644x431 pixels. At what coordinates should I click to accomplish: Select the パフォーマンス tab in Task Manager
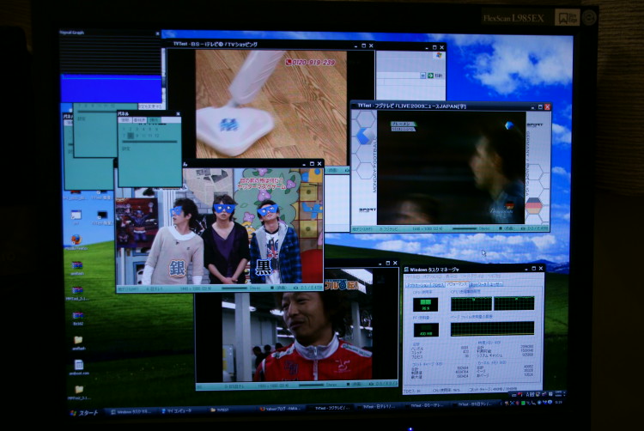457,284
